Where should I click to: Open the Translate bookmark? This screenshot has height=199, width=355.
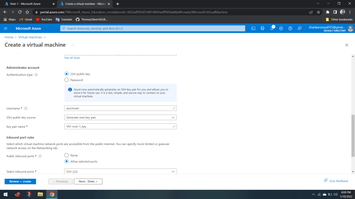point(64,20)
